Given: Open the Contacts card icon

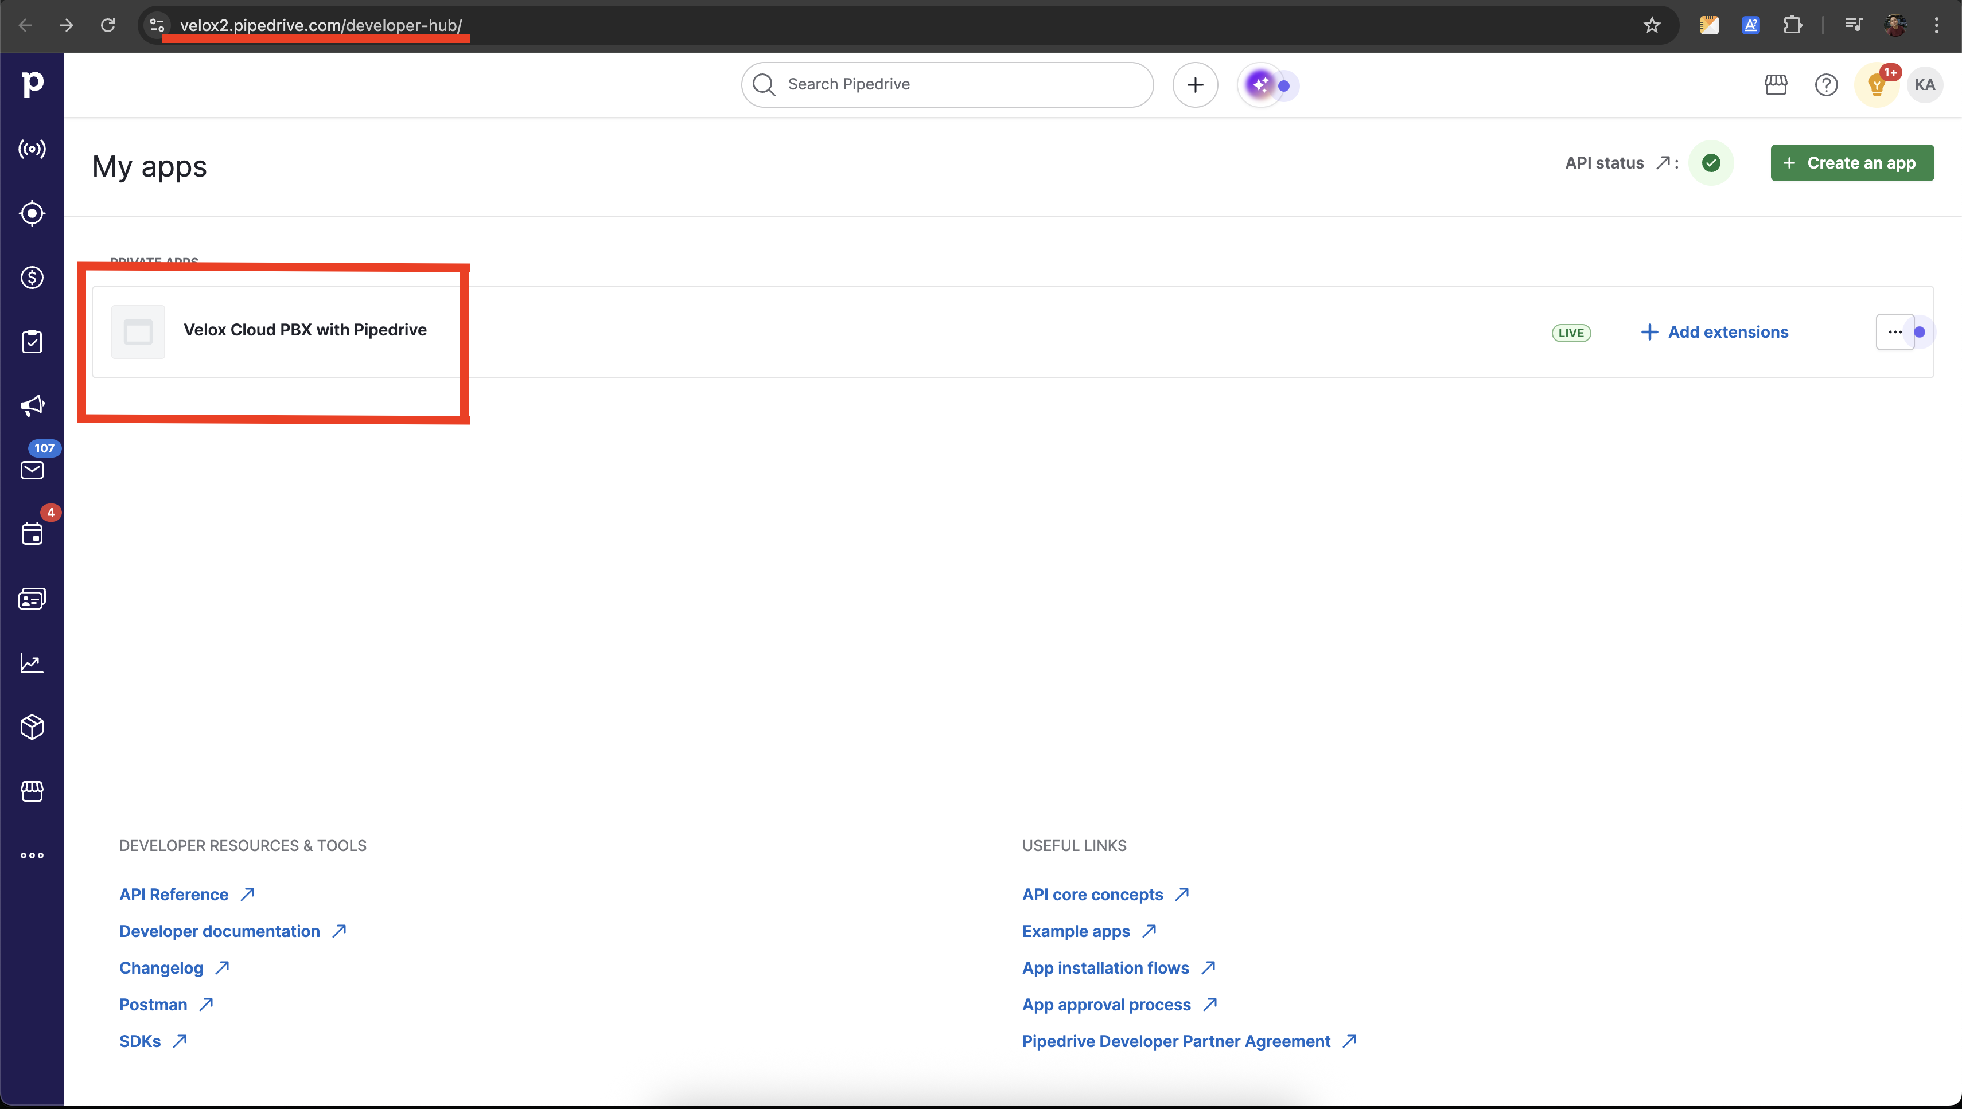Looking at the screenshot, I should point(32,599).
